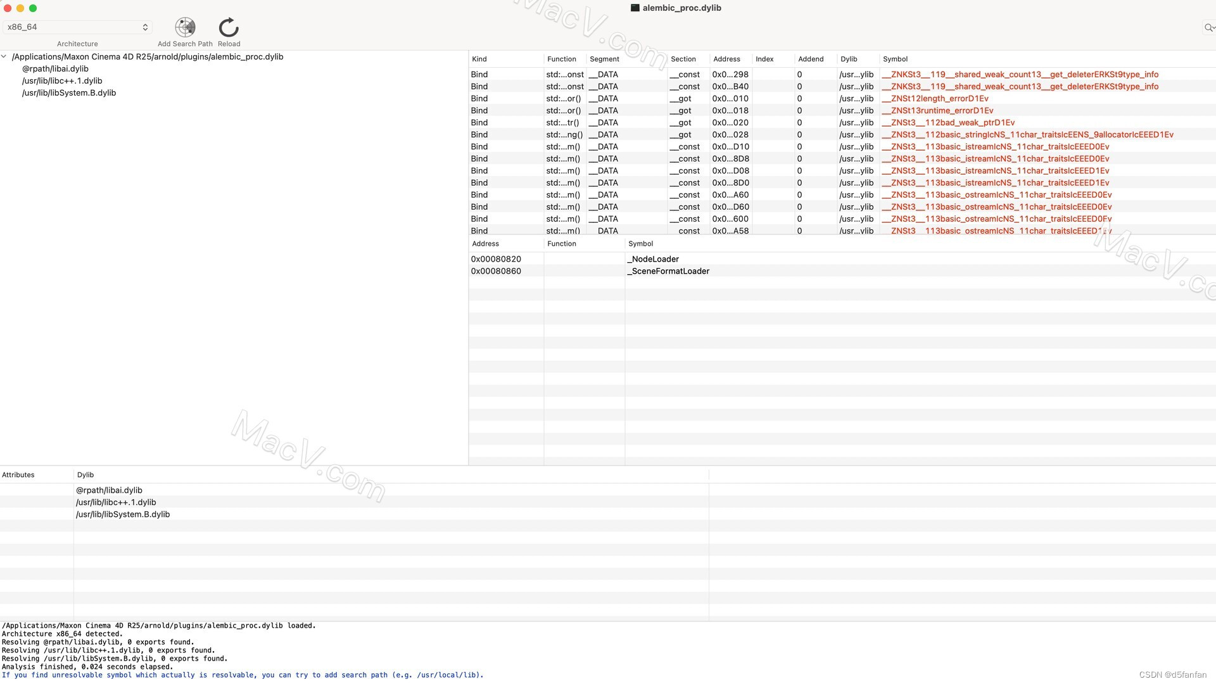Select the _SceneFormatLoader export row
Viewport: 1216px width, 684px height.
tap(668, 270)
